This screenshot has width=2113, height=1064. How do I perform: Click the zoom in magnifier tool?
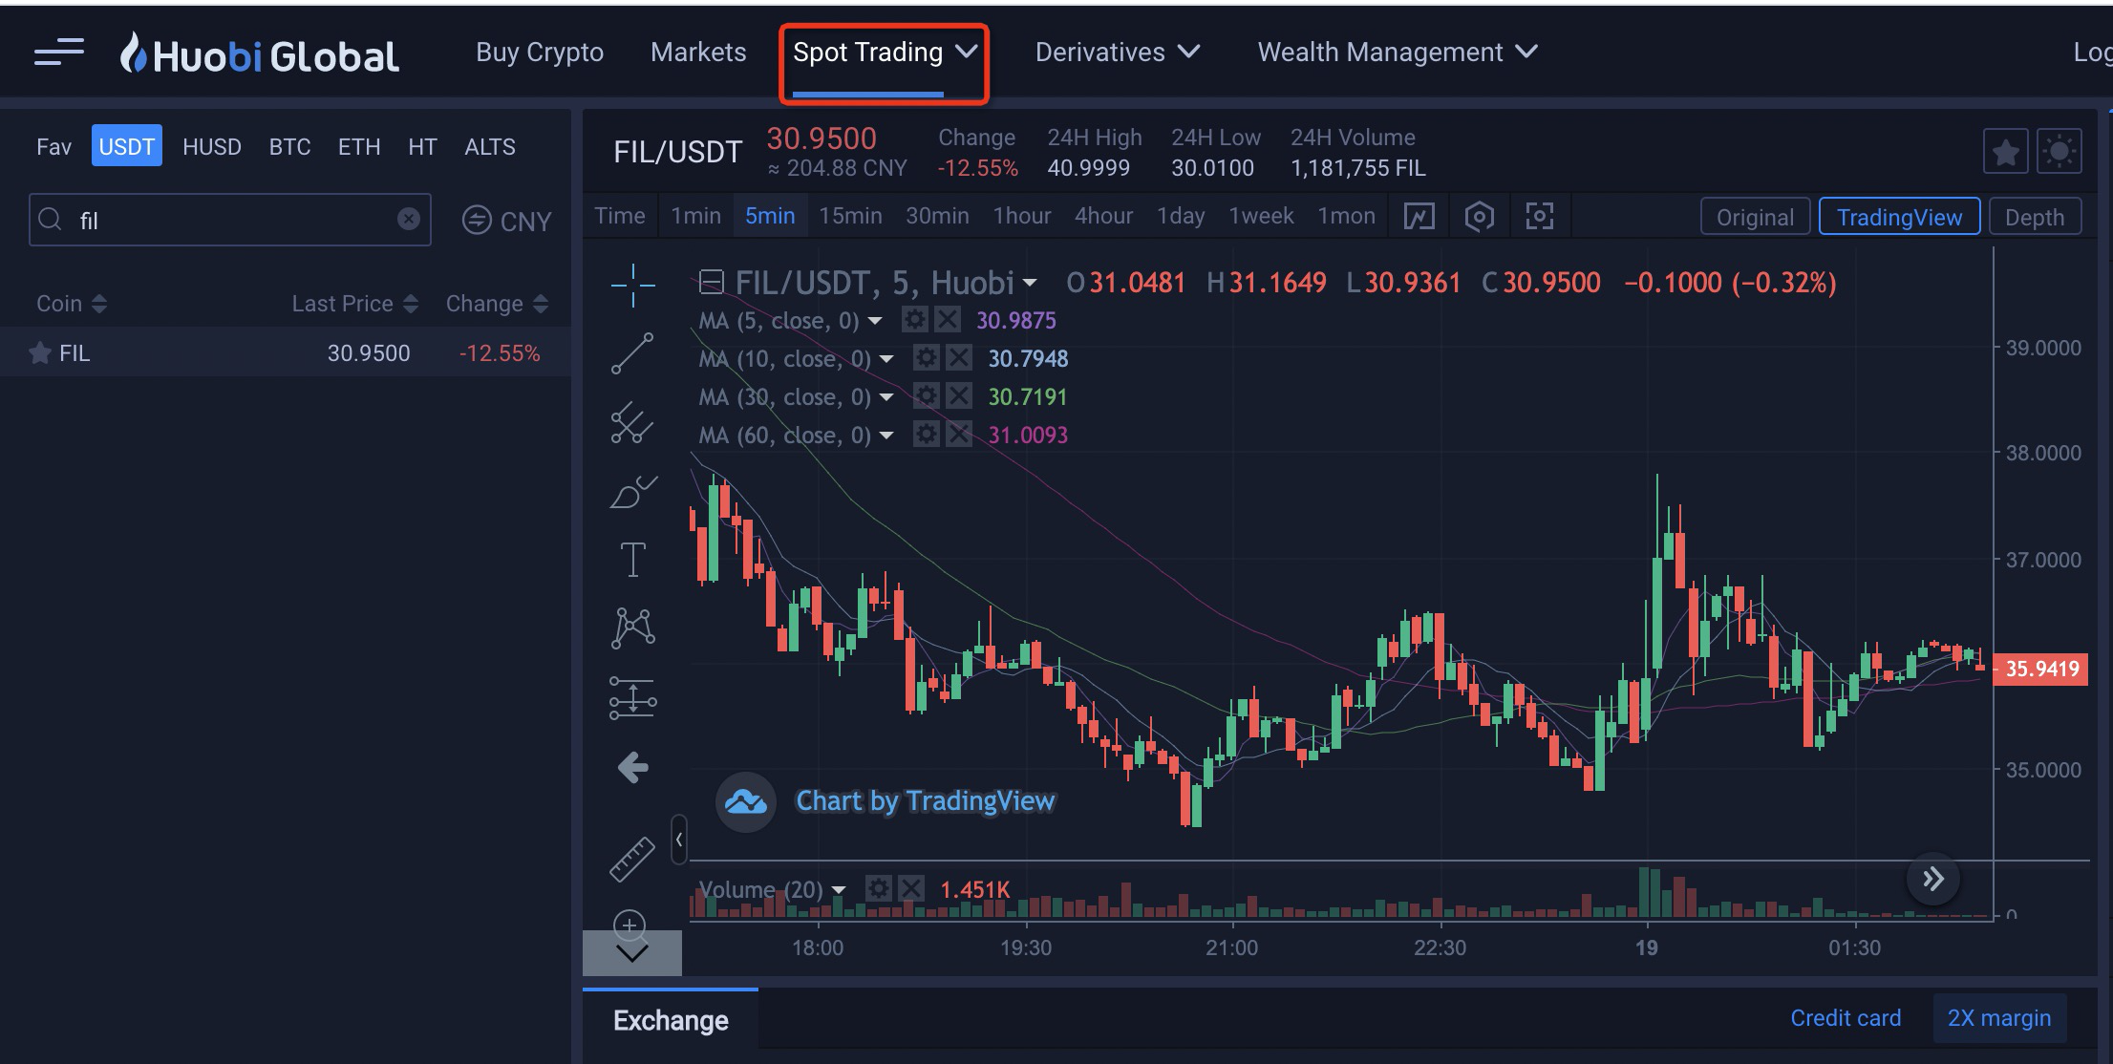tap(630, 925)
